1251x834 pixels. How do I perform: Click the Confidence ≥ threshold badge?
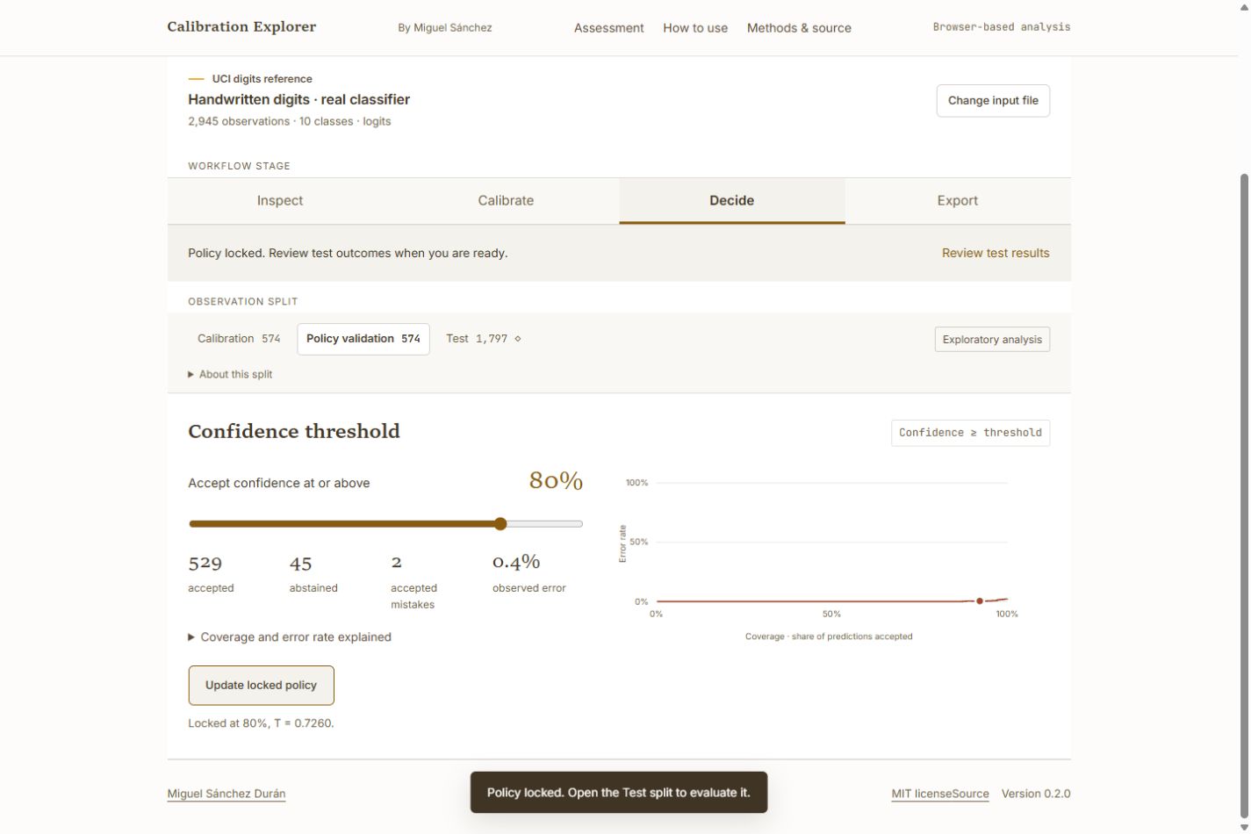pos(970,433)
